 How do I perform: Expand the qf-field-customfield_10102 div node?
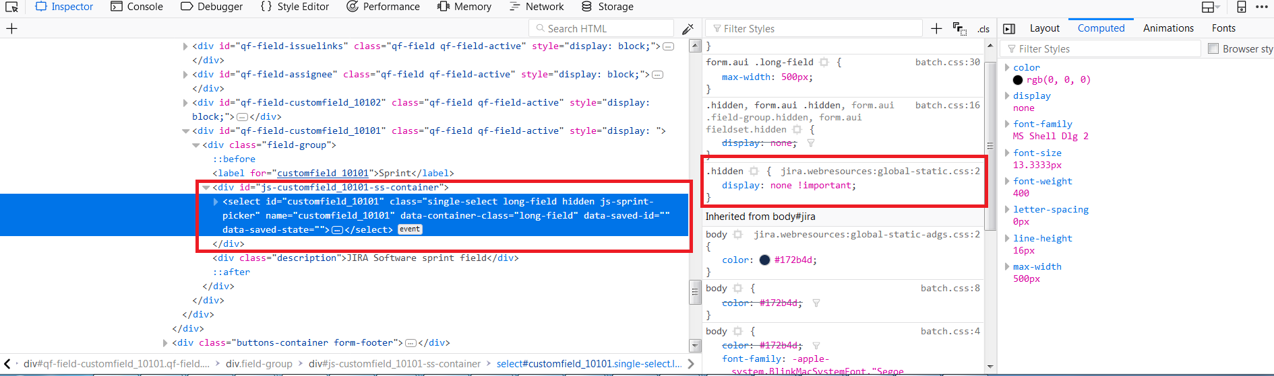185,103
